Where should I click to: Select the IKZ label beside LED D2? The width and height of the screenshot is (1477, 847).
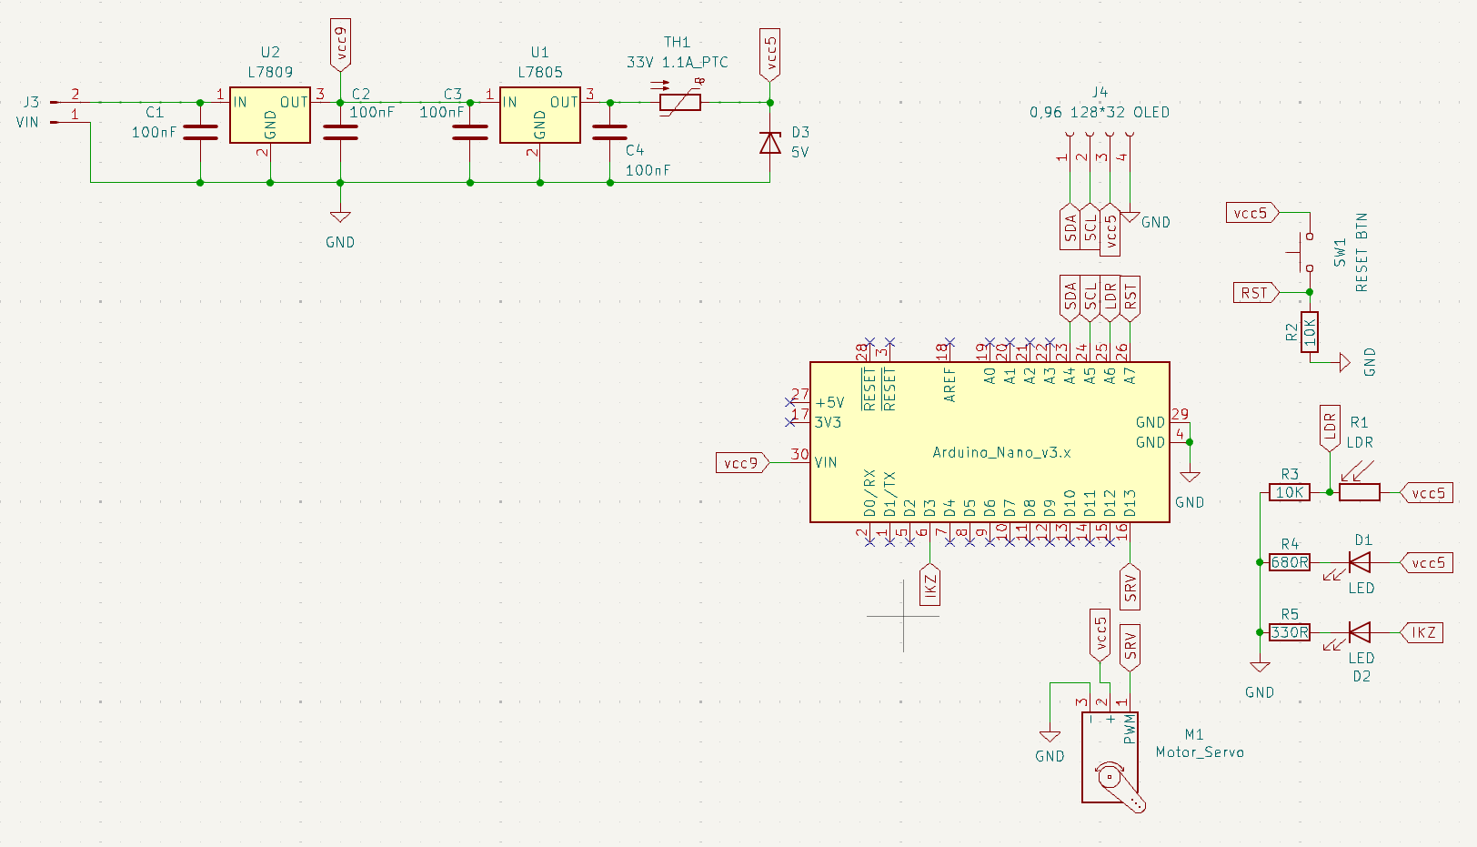[x=1422, y=632]
